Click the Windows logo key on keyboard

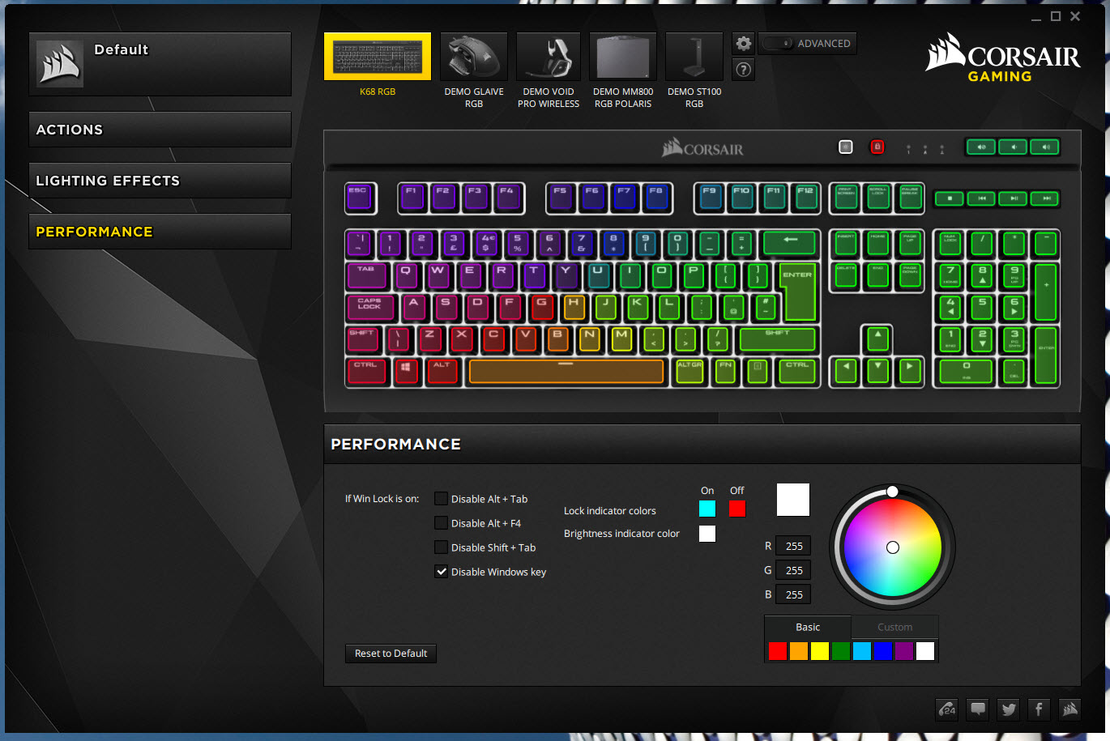click(406, 371)
